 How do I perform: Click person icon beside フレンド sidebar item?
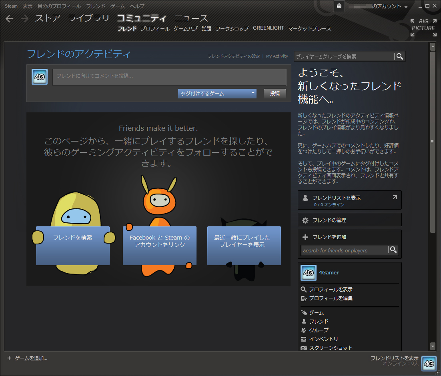pos(304,321)
